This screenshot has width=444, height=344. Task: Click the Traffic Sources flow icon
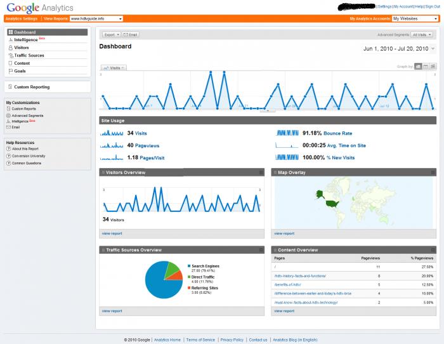(x=11, y=55)
